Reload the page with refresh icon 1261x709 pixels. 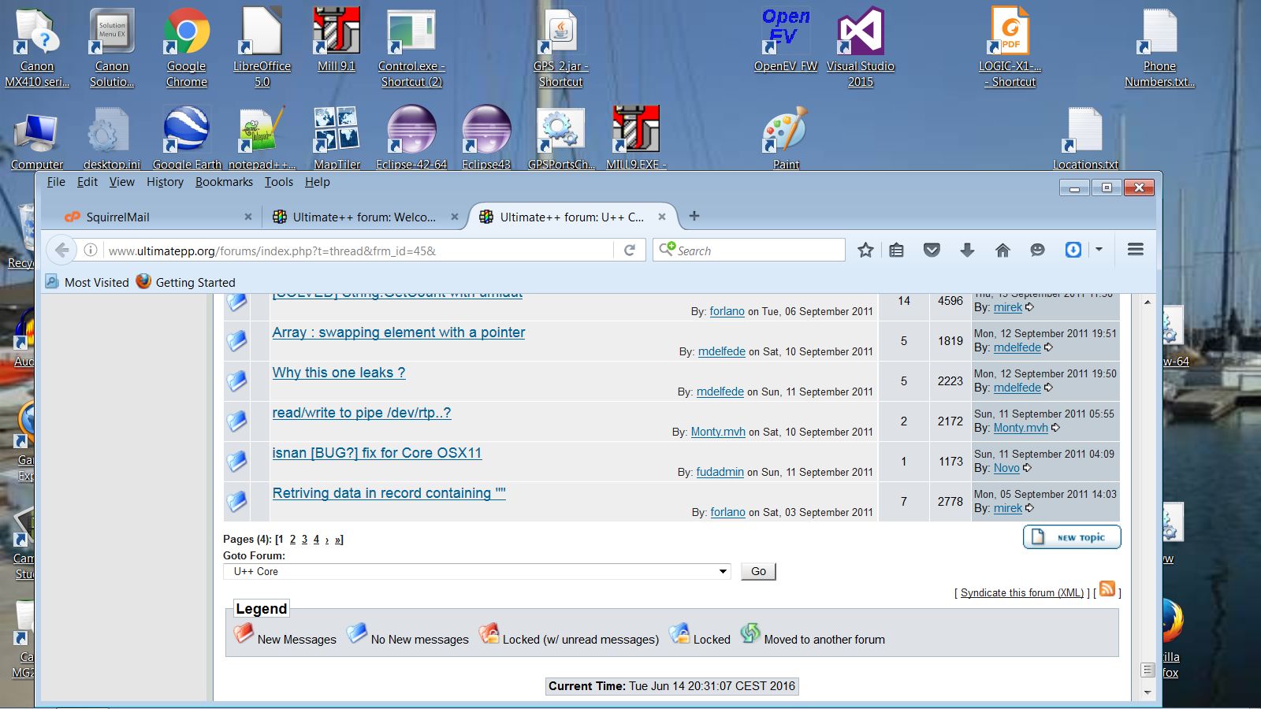630,251
